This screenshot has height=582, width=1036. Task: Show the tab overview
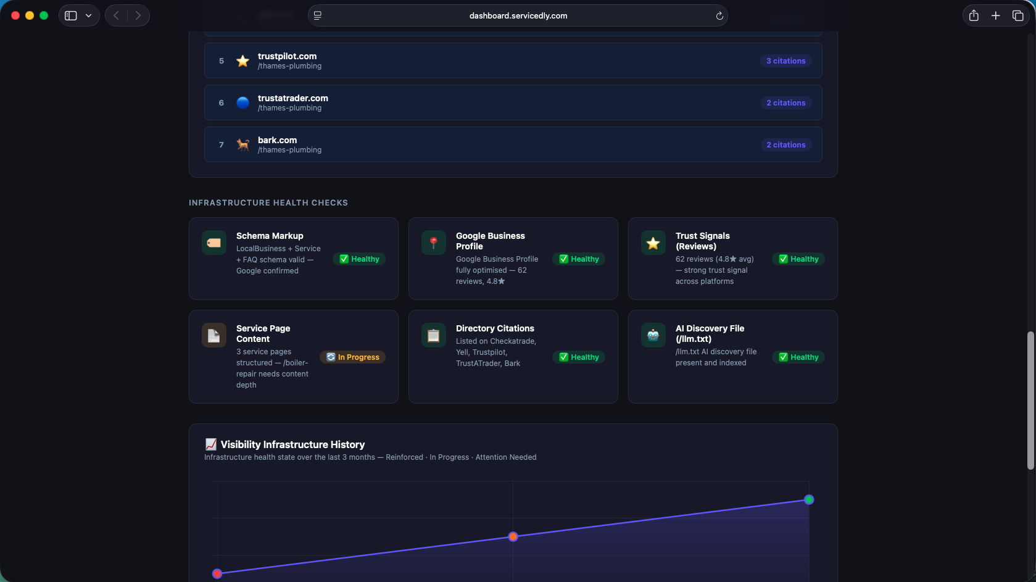[1017, 15]
